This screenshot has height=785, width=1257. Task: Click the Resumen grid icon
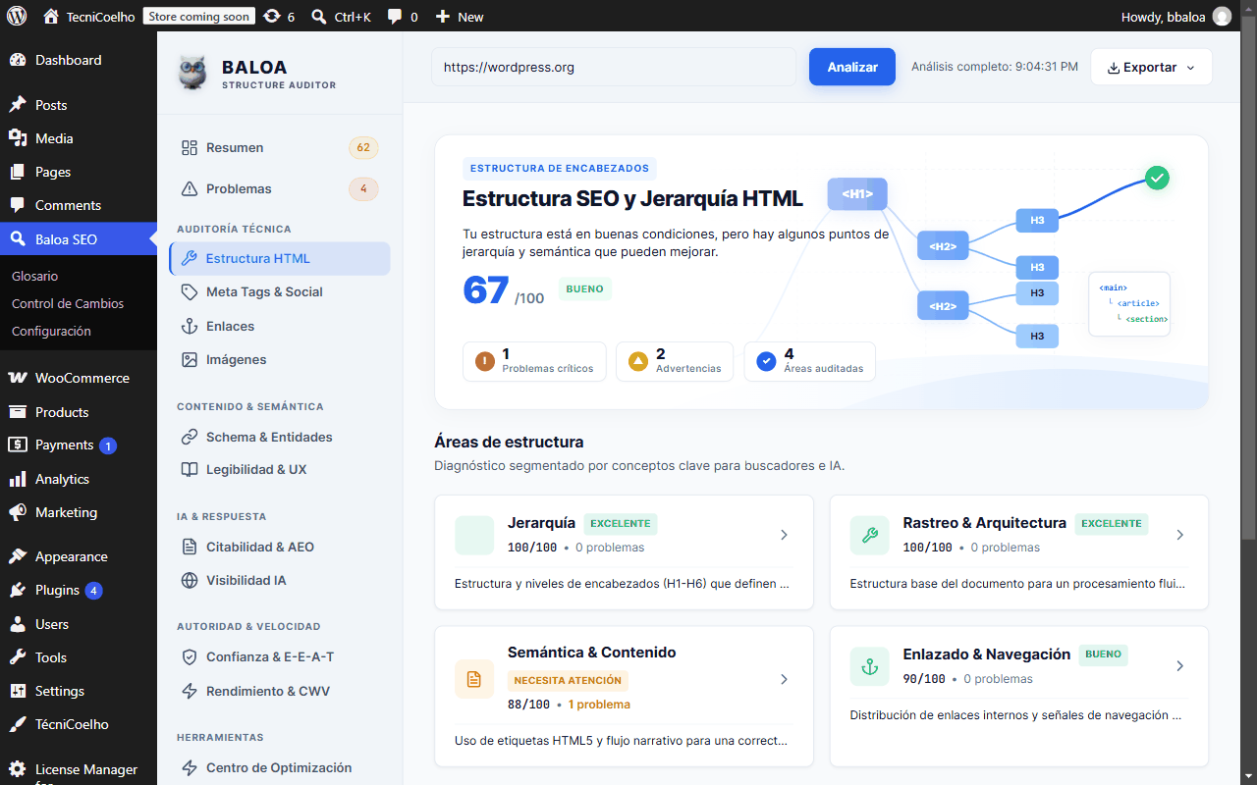tap(190, 147)
